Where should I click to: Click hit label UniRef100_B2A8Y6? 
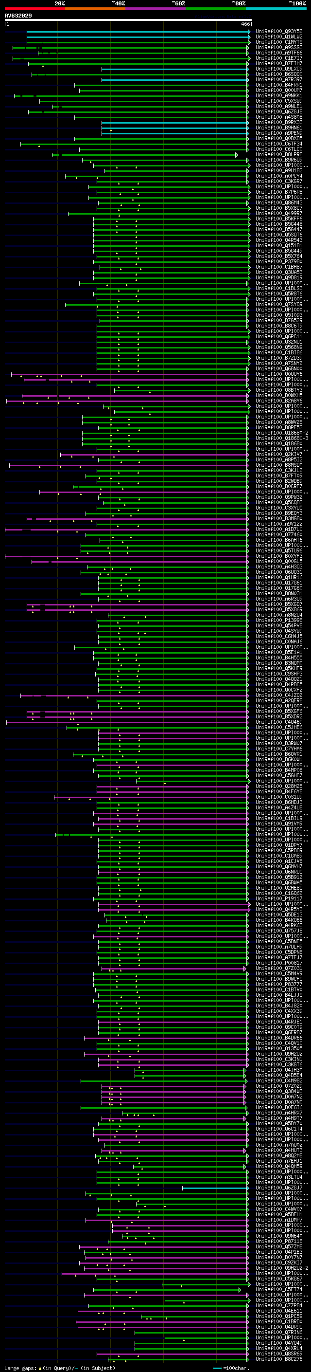click(279, 401)
